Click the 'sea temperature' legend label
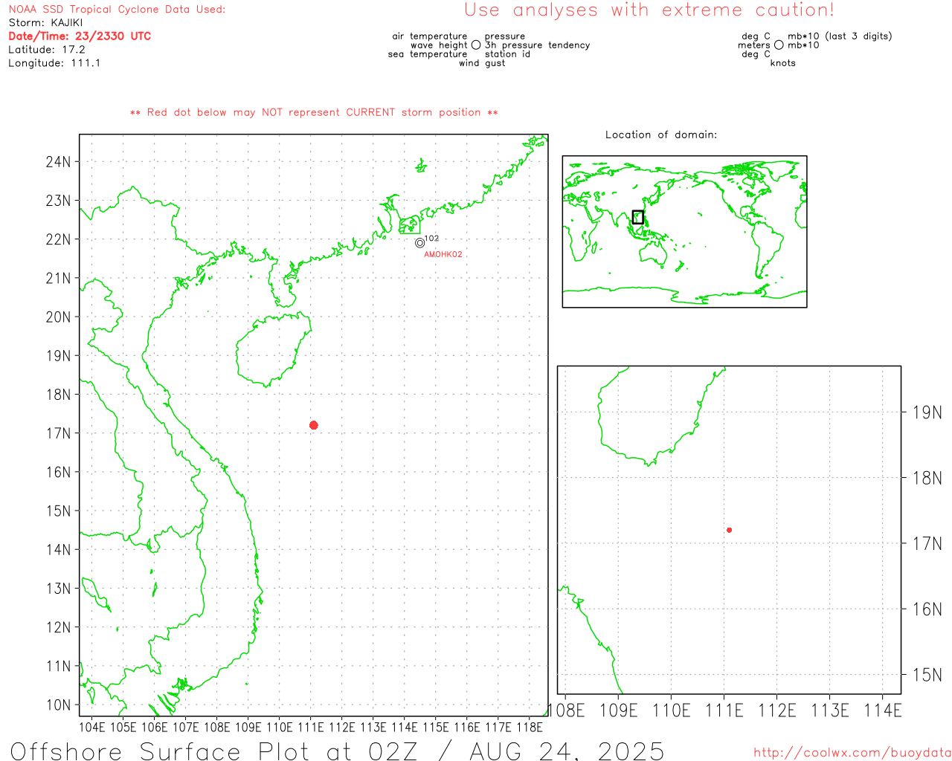The image size is (952, 761). coord(428,54)
